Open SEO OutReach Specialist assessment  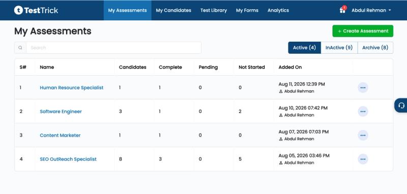pos(68,159)
